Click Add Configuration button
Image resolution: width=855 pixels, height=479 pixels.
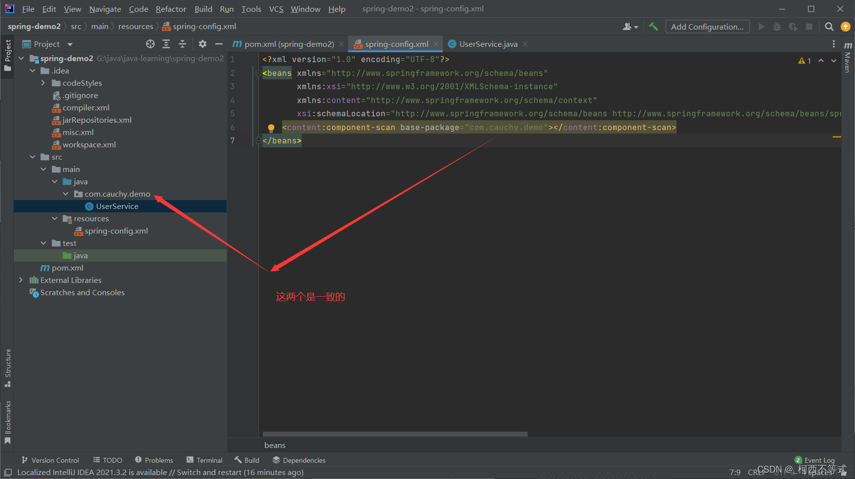click(708, 27)
